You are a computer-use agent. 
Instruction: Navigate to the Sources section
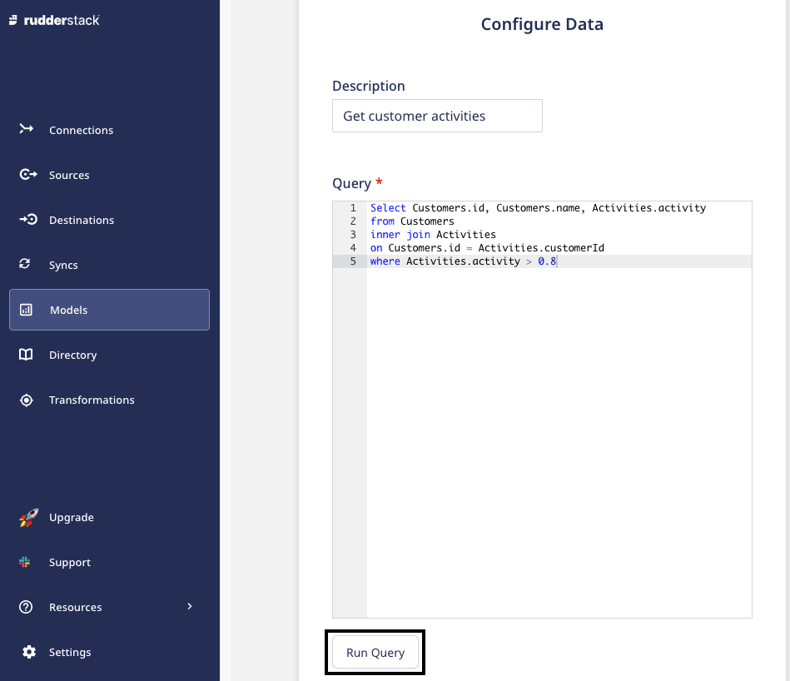pyautogui.click(x=69, y=175)
